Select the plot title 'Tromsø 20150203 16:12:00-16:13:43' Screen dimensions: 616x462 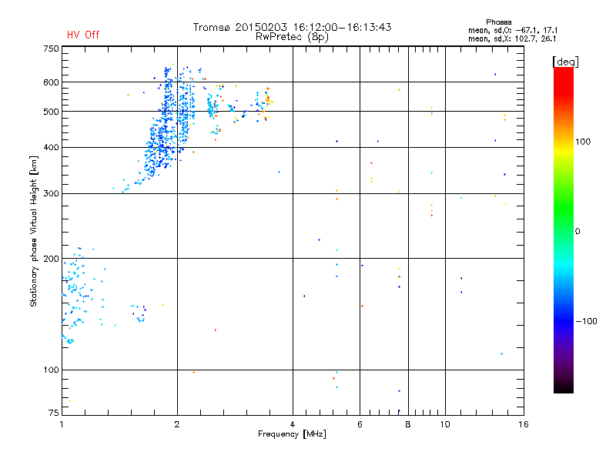(x=292, y=27)
